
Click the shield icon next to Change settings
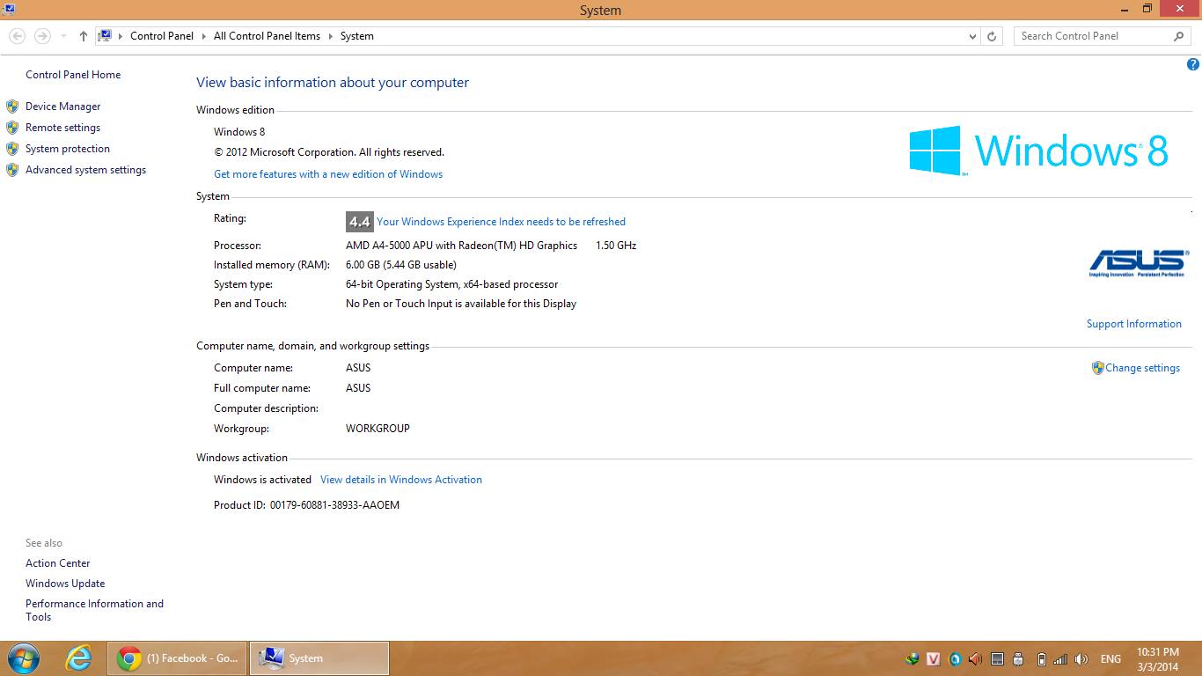pos(1097,368)
